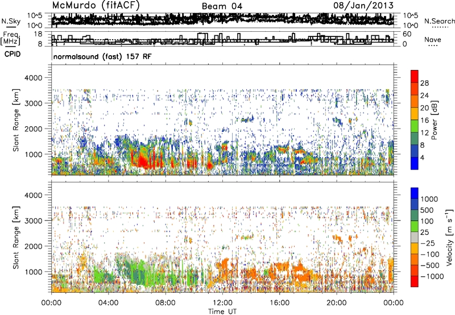Viewport: 455px width, 315px height.
Task: Click the bright blue bottom Power swatch
Action: tap(415, 163)
